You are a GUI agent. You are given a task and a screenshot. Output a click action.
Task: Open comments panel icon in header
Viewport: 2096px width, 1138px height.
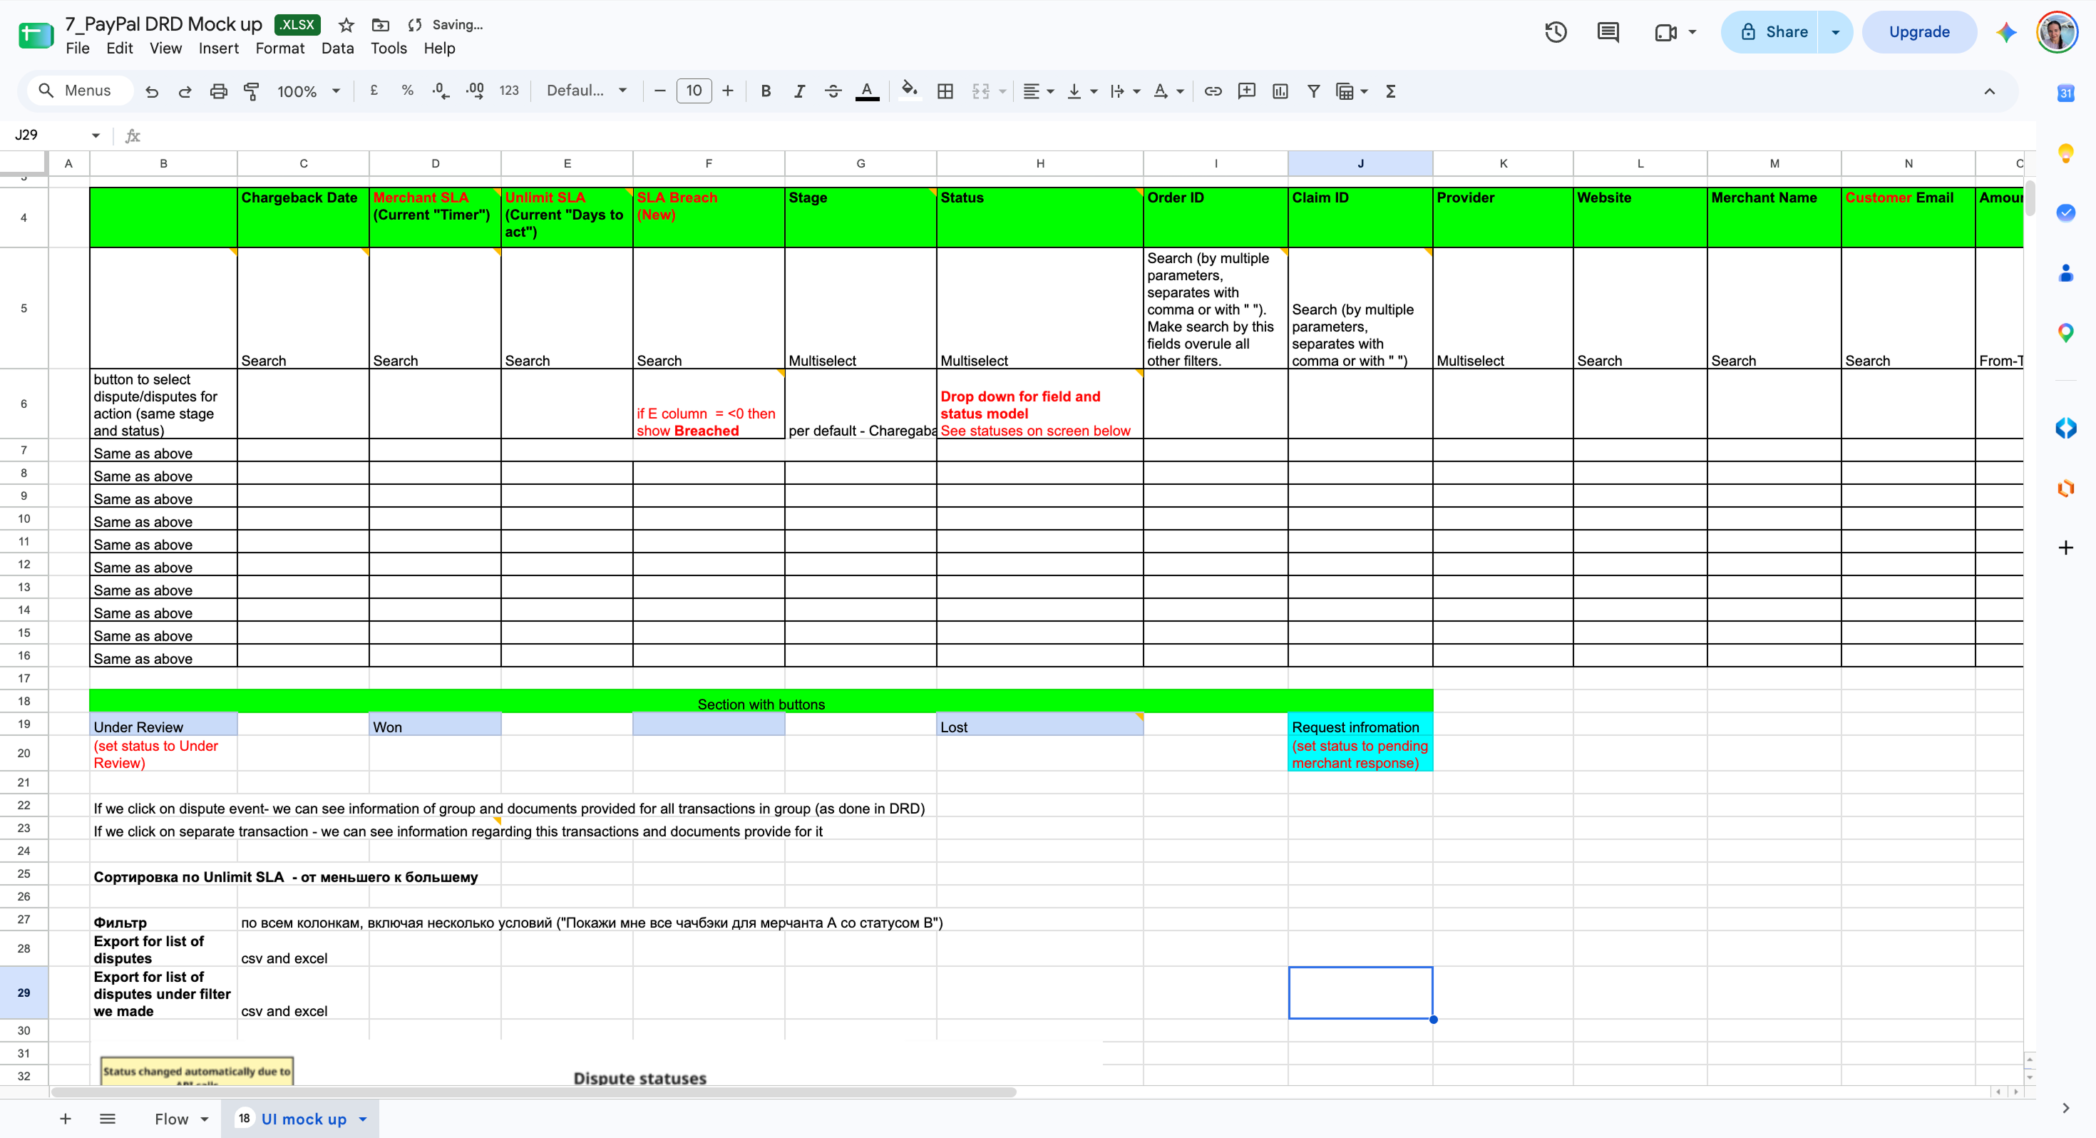tap(1607, 33)
